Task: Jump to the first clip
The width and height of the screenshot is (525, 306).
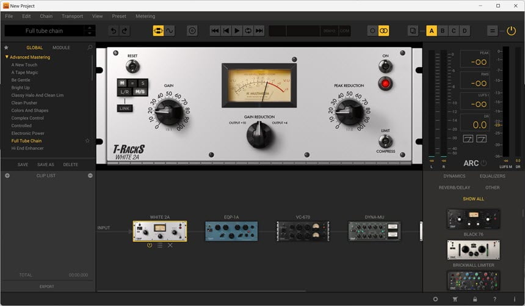Action: [215, 31]
